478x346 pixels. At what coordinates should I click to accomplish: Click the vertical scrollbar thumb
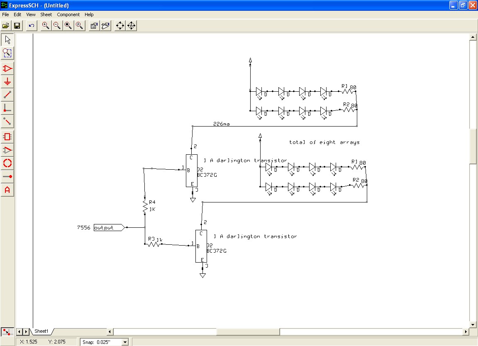coord(473,146)
